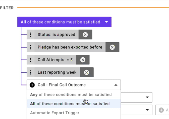
Task: Remove Pledge has been exported before condition
Action: (x=112, y=47)
